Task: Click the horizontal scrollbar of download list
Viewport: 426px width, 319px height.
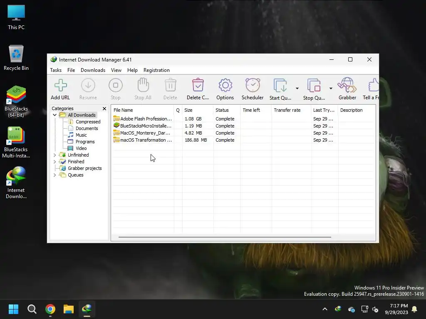Action: point(225,237)
